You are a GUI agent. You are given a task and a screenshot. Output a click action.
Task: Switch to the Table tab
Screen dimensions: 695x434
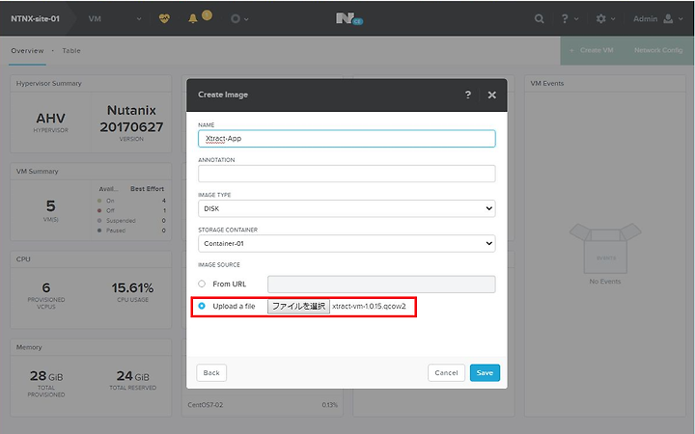[71, 50]
